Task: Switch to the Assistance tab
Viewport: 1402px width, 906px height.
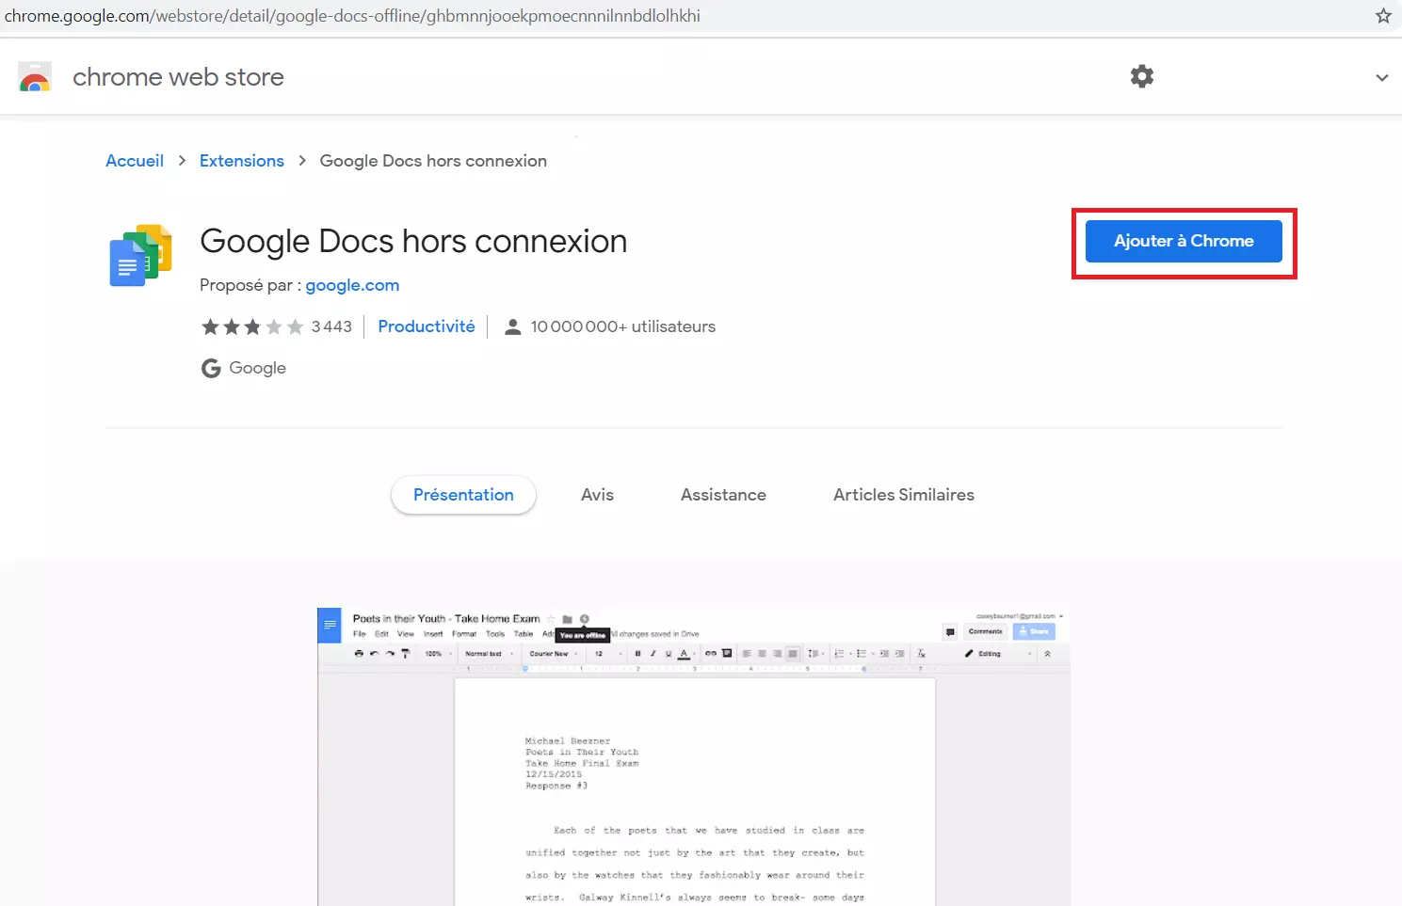Action: (723, 495)
